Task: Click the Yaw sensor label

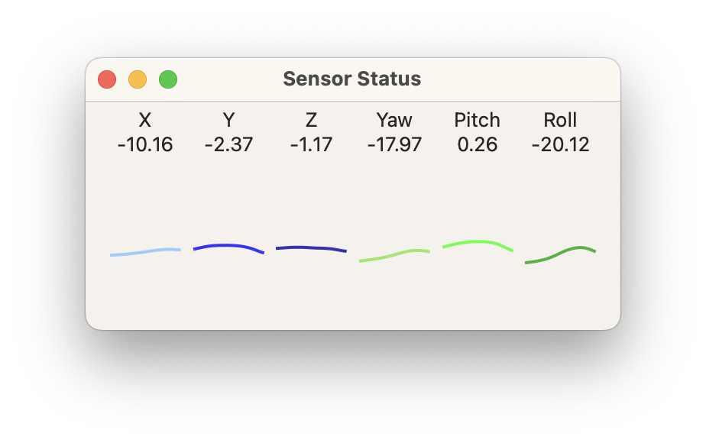Action: click(x=394, y=120)
